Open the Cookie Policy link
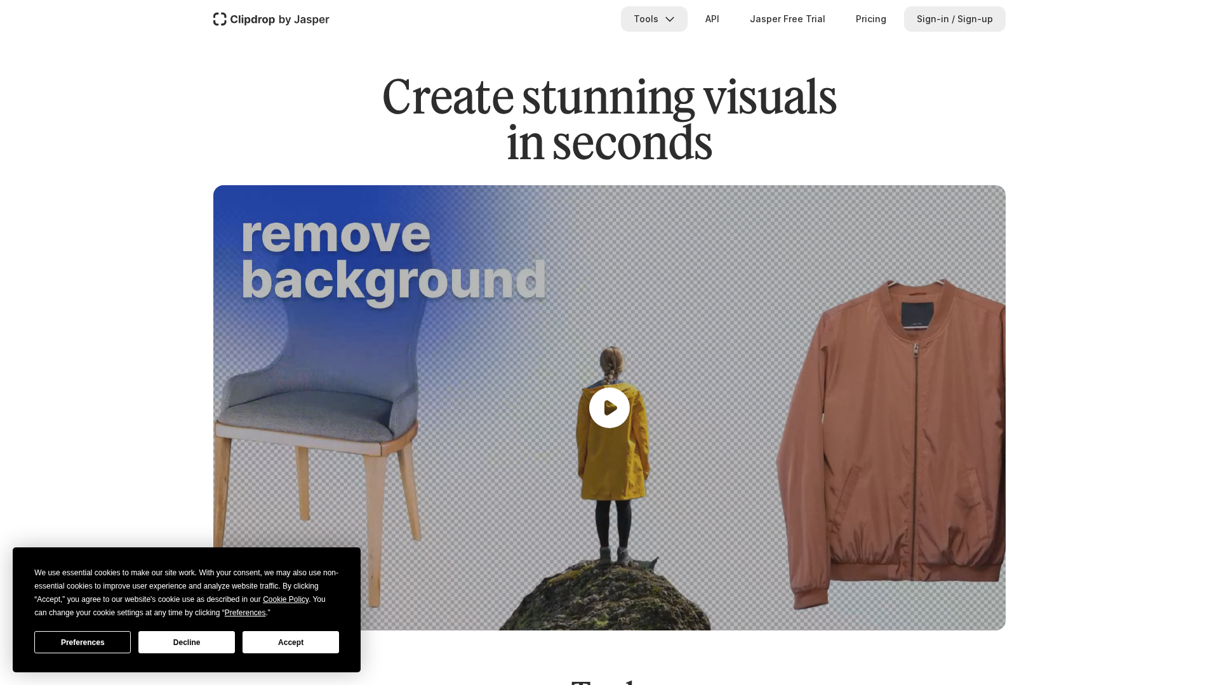This screenshot has width=1219, height=685. (286, 599)
